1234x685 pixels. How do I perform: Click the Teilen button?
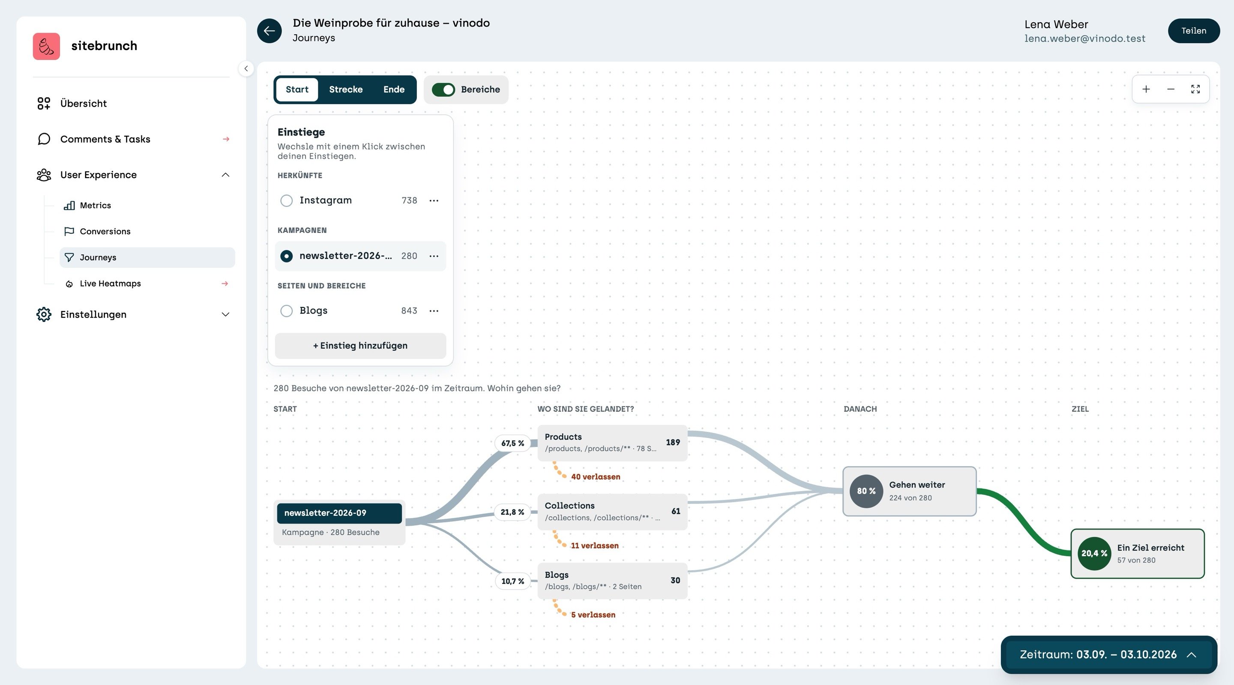1193,31
